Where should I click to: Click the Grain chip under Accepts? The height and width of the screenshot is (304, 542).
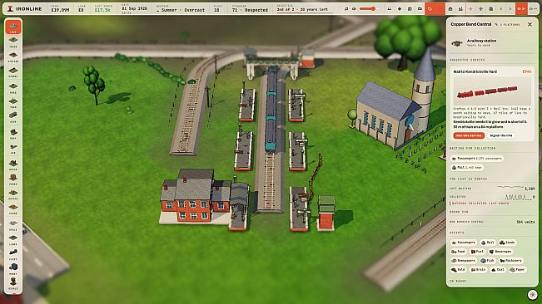(x=479, y=270)
